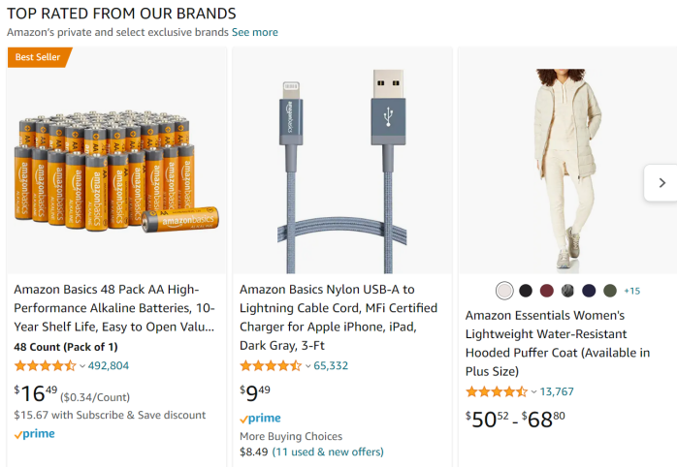Expand Lightning cable rating chevron

(307, 366)
